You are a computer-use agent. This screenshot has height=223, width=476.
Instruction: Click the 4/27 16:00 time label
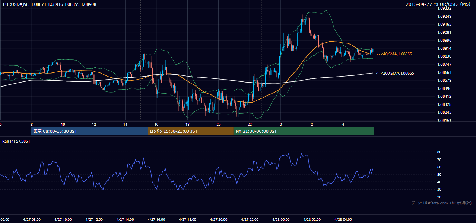[156, 220]
